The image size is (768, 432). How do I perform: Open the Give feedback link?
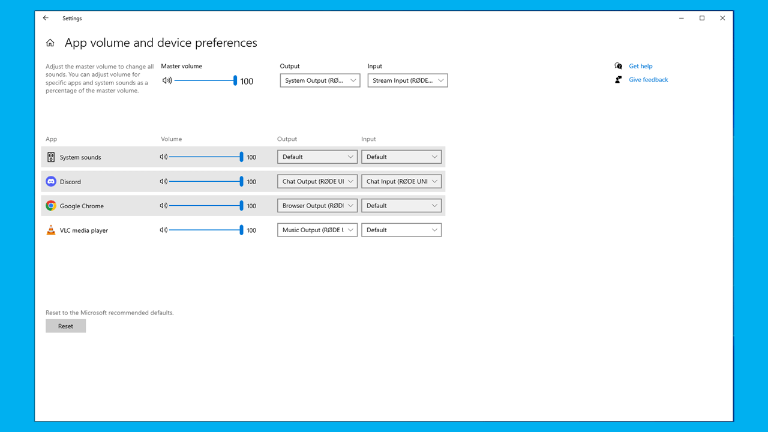[648, 80]
